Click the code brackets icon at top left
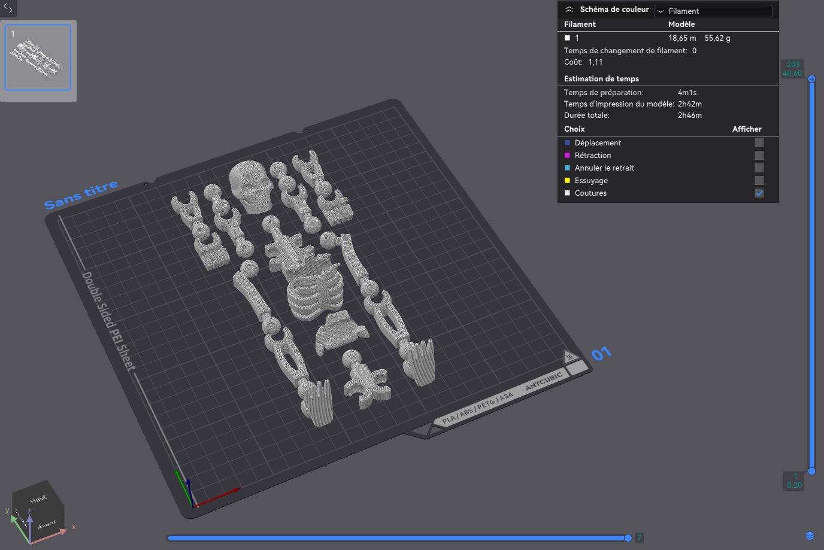The image size is (824, 550). coord(8,8)
